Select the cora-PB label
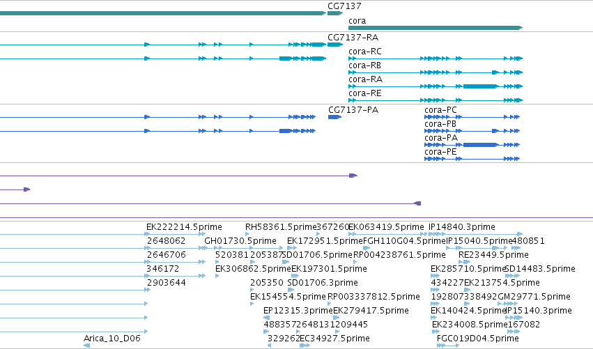 (440, 124)
